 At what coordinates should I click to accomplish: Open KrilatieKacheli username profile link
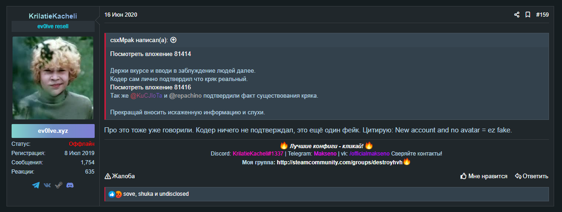click(x=53, y=16)
